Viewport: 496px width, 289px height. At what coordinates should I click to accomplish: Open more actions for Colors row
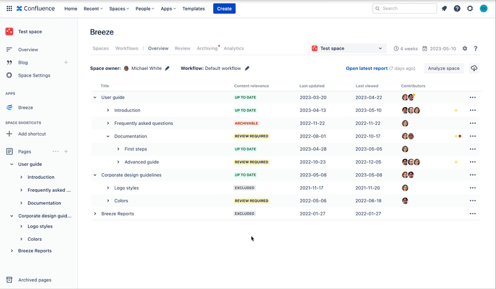click(472, 201)
